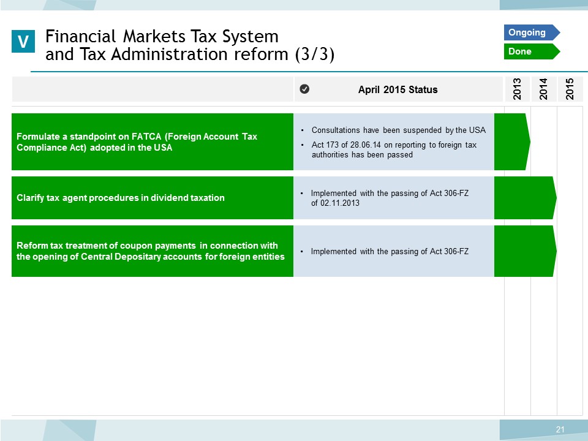The image size is (588, 441).
Task: Click the slide title 'Financial Markets Tax System'
Action: coord(162,36)
